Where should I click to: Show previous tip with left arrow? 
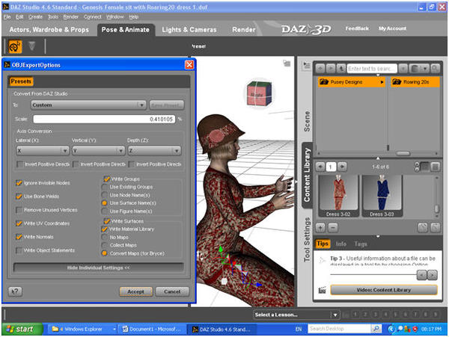coord(422,275)
